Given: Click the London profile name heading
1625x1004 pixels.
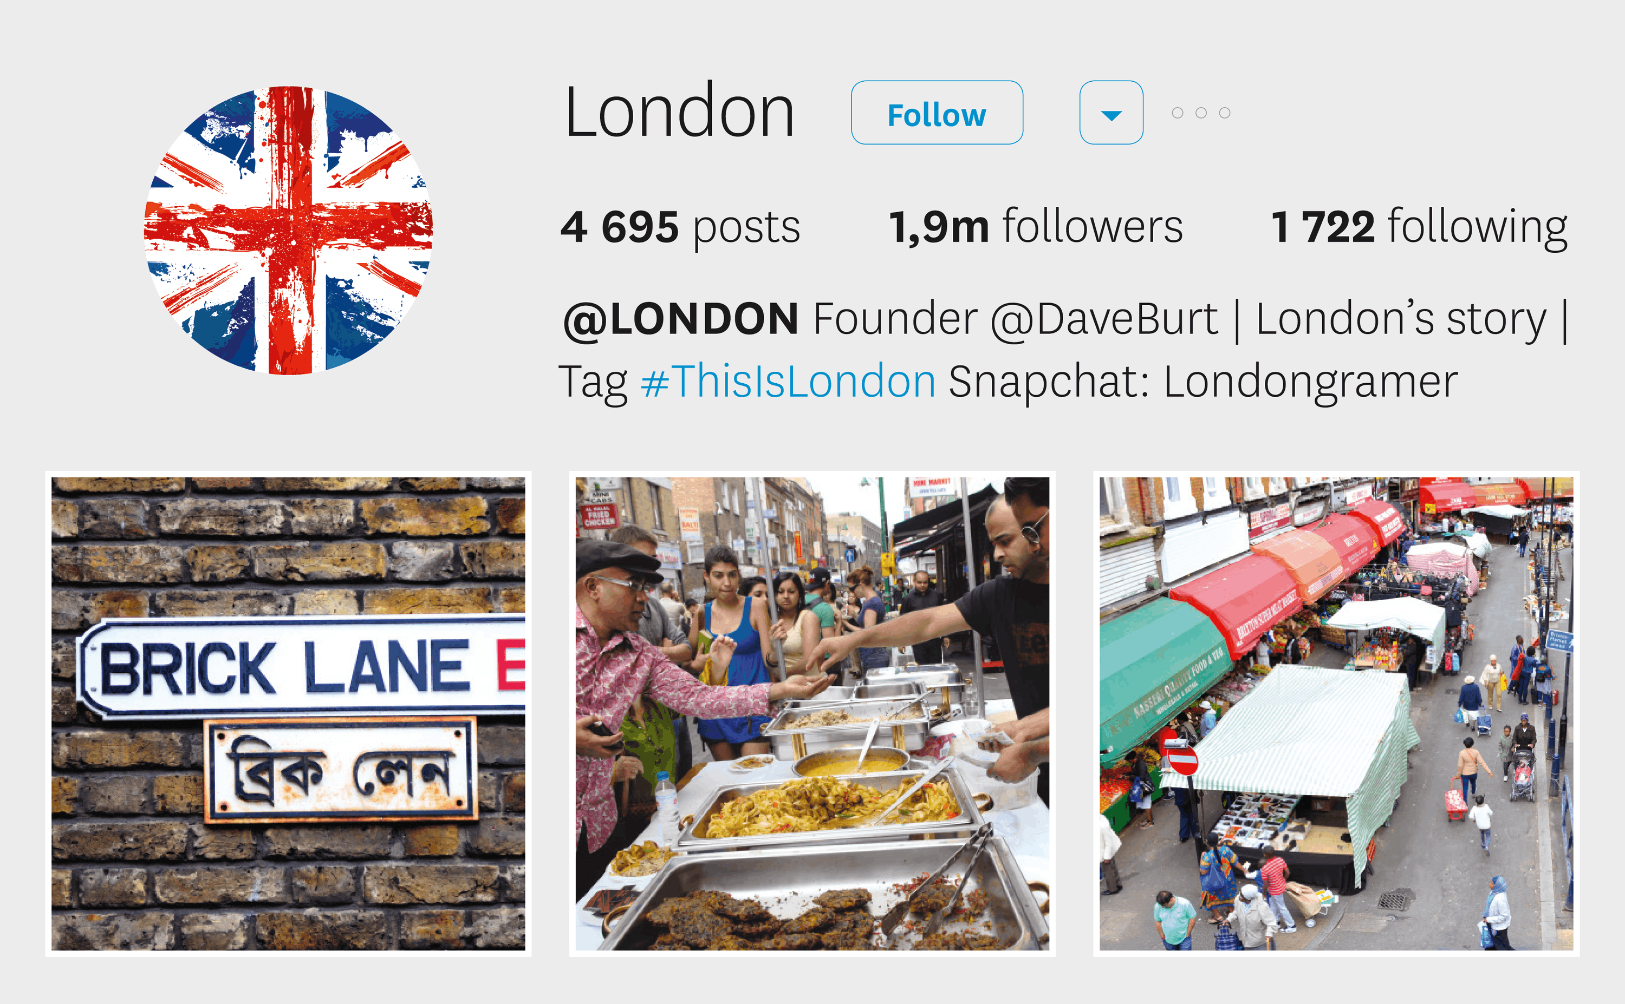Looking at the screenshot, I should 679,111.
